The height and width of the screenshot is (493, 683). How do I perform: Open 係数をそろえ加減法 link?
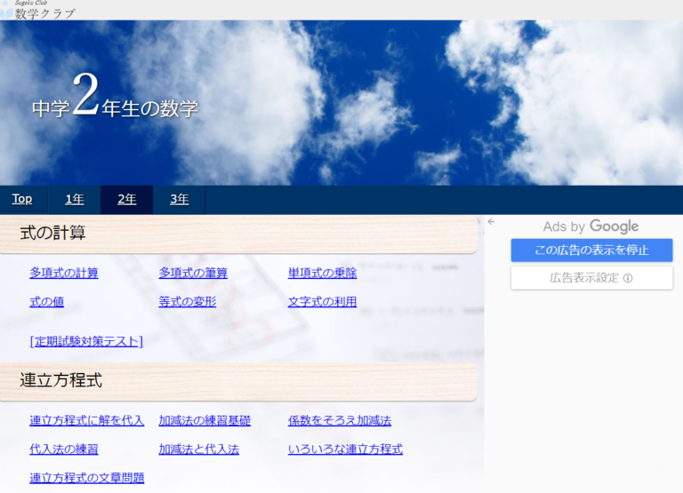click(x=340, y=420)
